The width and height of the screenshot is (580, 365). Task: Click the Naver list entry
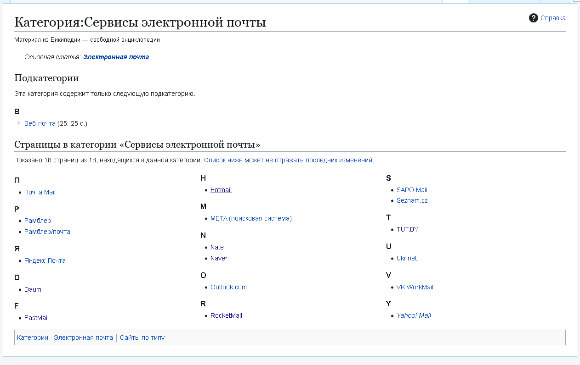point(219,258)
